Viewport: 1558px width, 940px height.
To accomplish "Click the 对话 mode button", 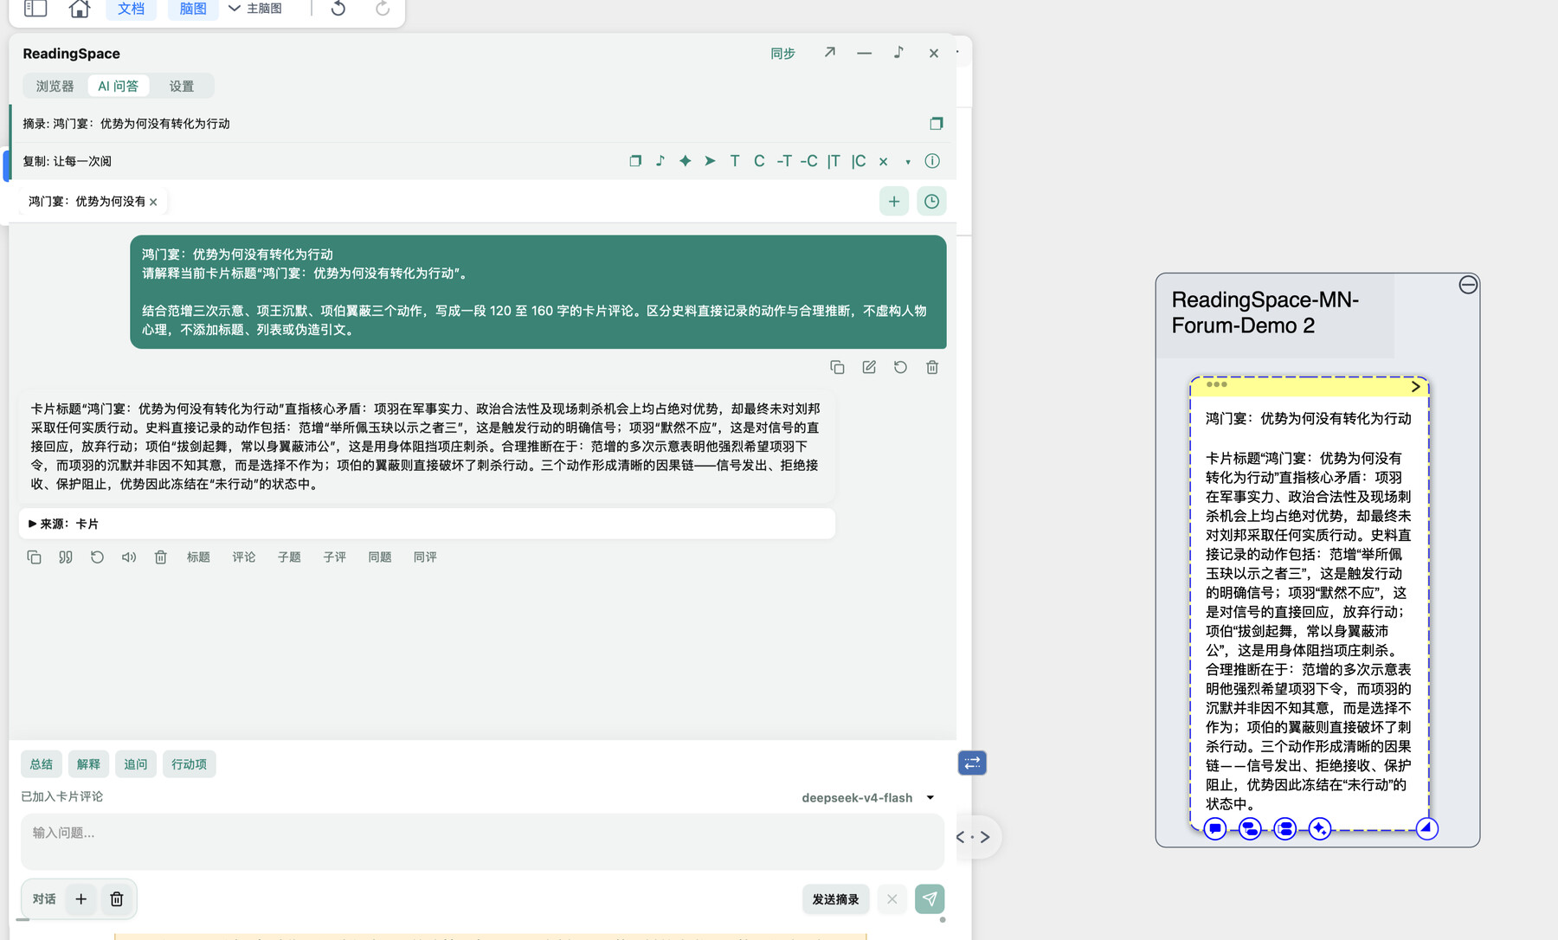I will tap(44, 899).
